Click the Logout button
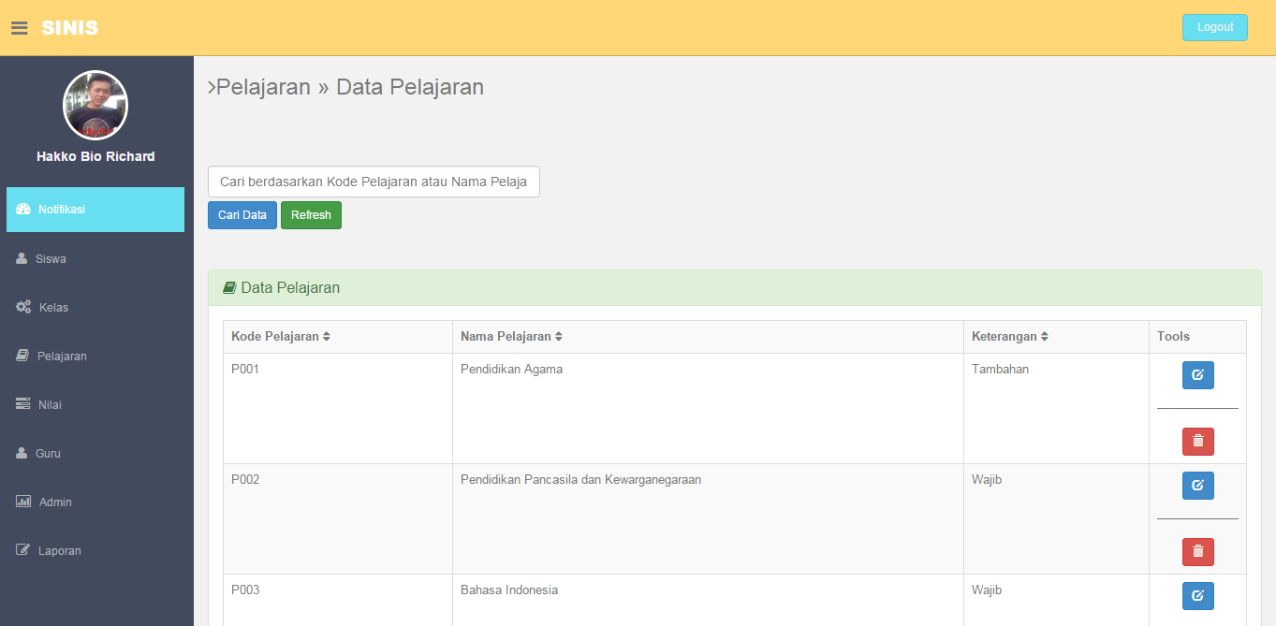 point(1215,27)
